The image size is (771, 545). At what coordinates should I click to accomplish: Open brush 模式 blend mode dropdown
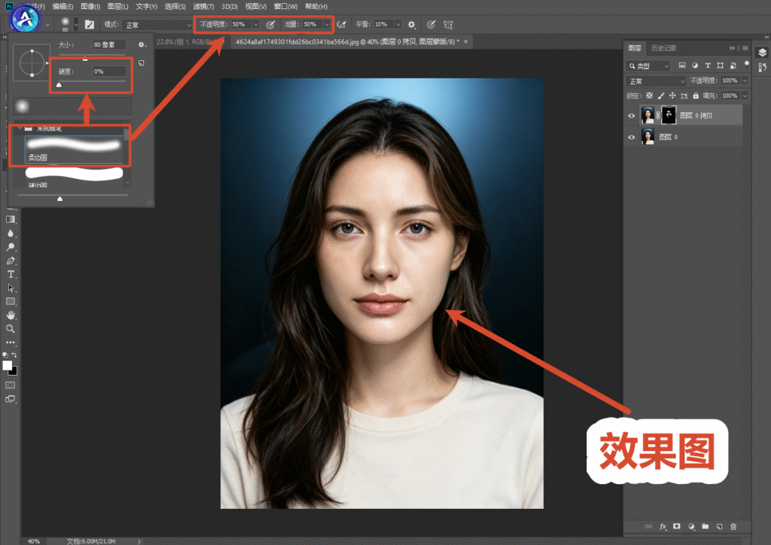(158, 25)
